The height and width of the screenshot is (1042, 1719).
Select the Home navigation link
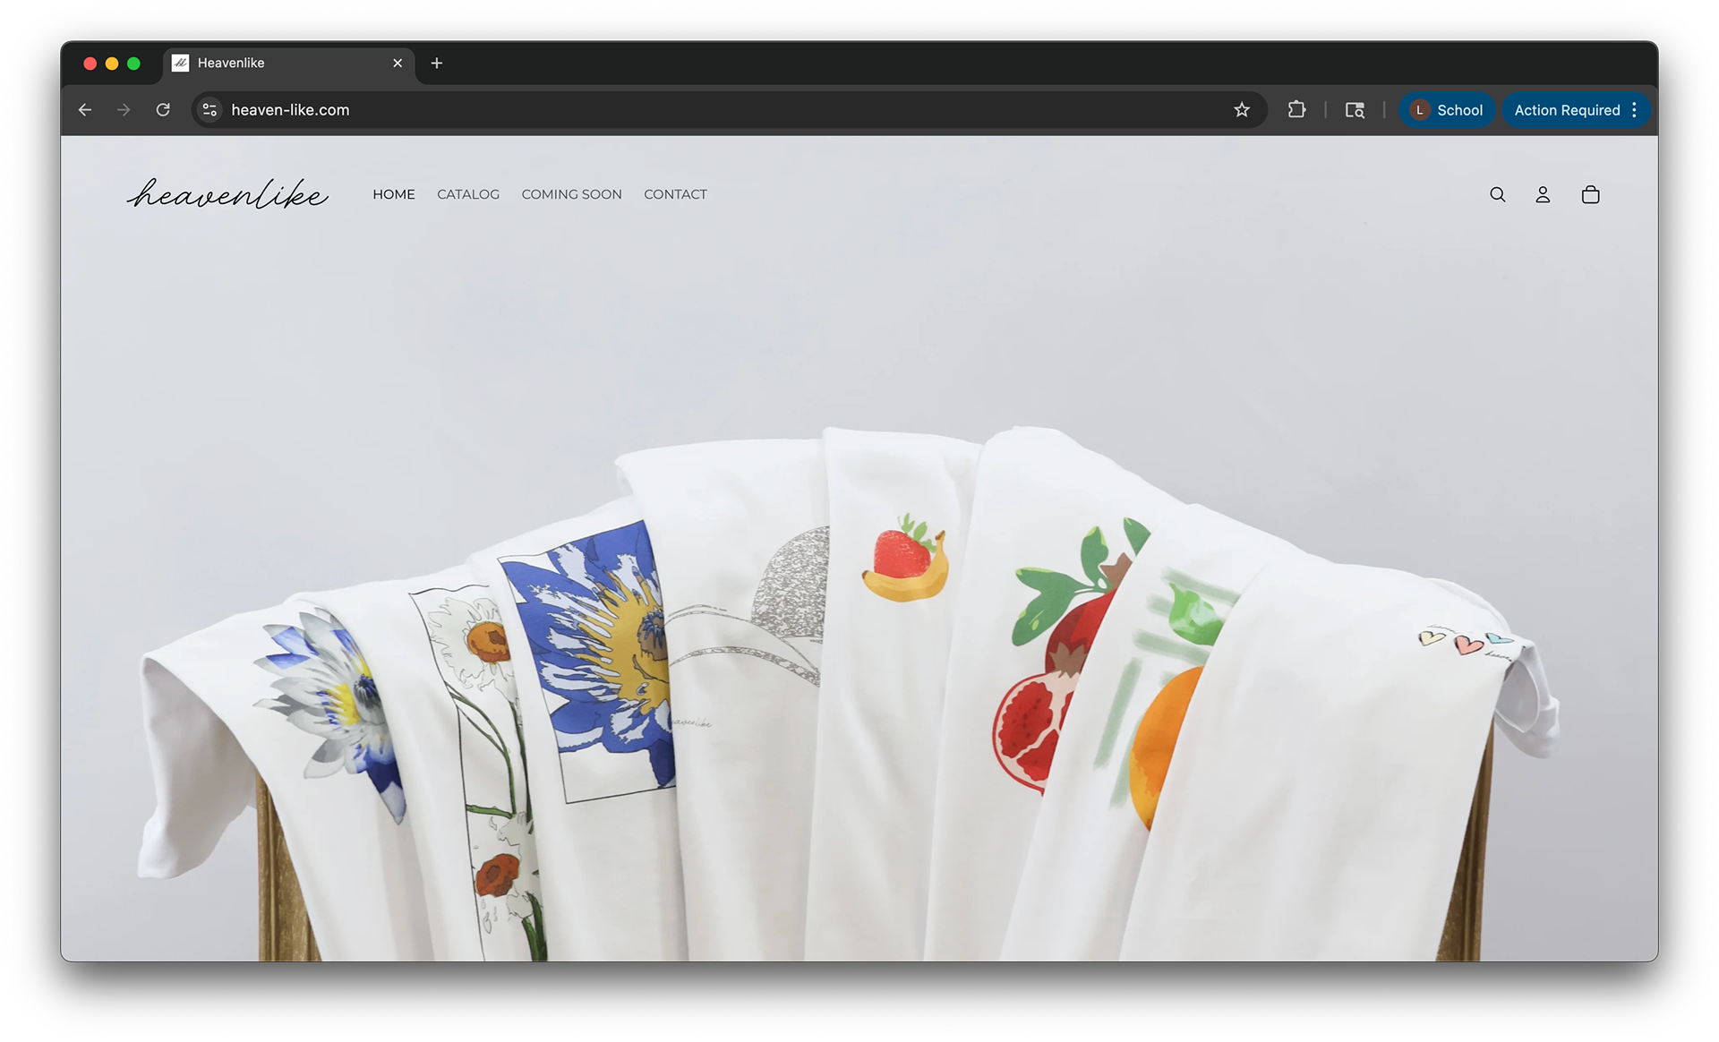(394, 194)
